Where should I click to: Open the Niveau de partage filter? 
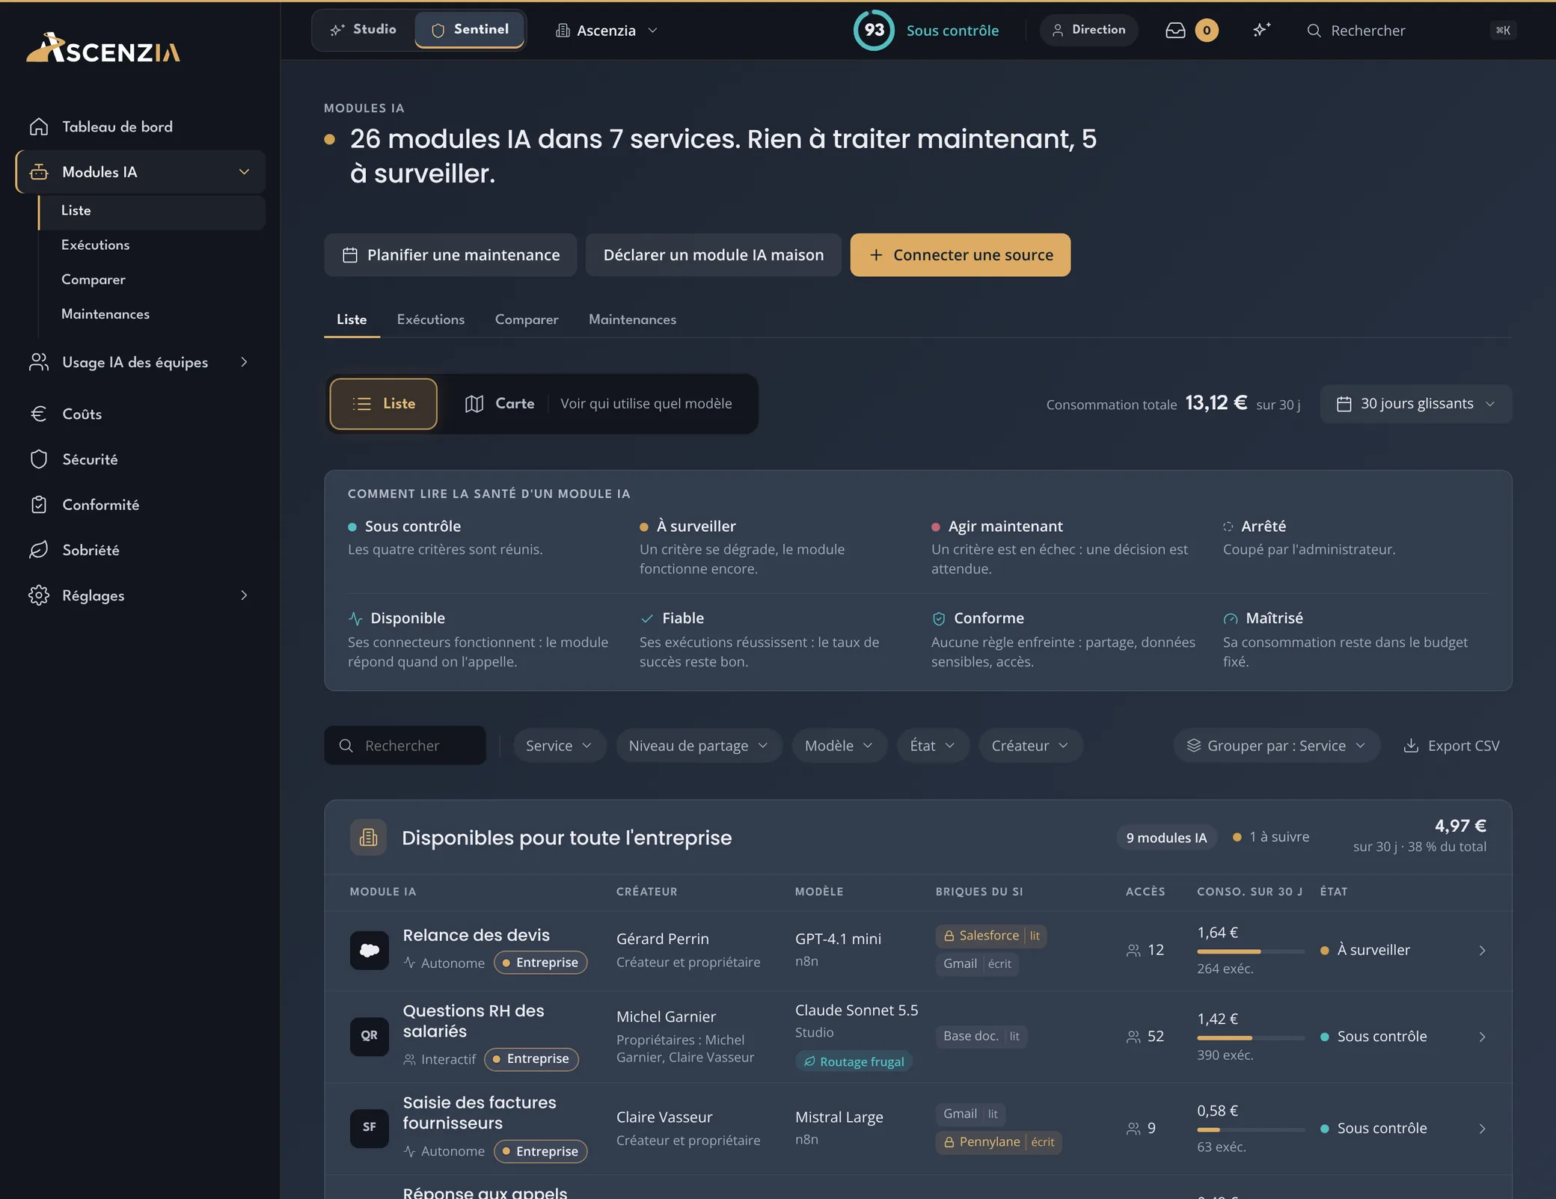(699, 746)
